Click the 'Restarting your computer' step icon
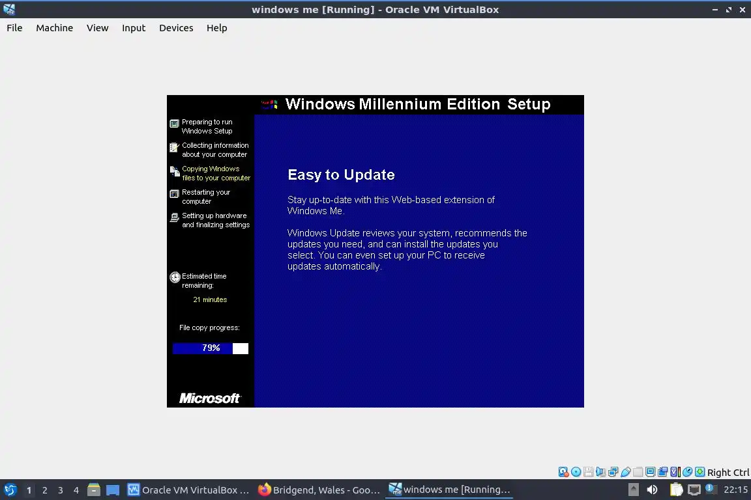 pyautogui.click(x=174, y=194)
